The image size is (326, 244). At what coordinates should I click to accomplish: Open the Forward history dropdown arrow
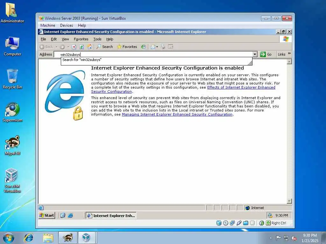[68, 47]
